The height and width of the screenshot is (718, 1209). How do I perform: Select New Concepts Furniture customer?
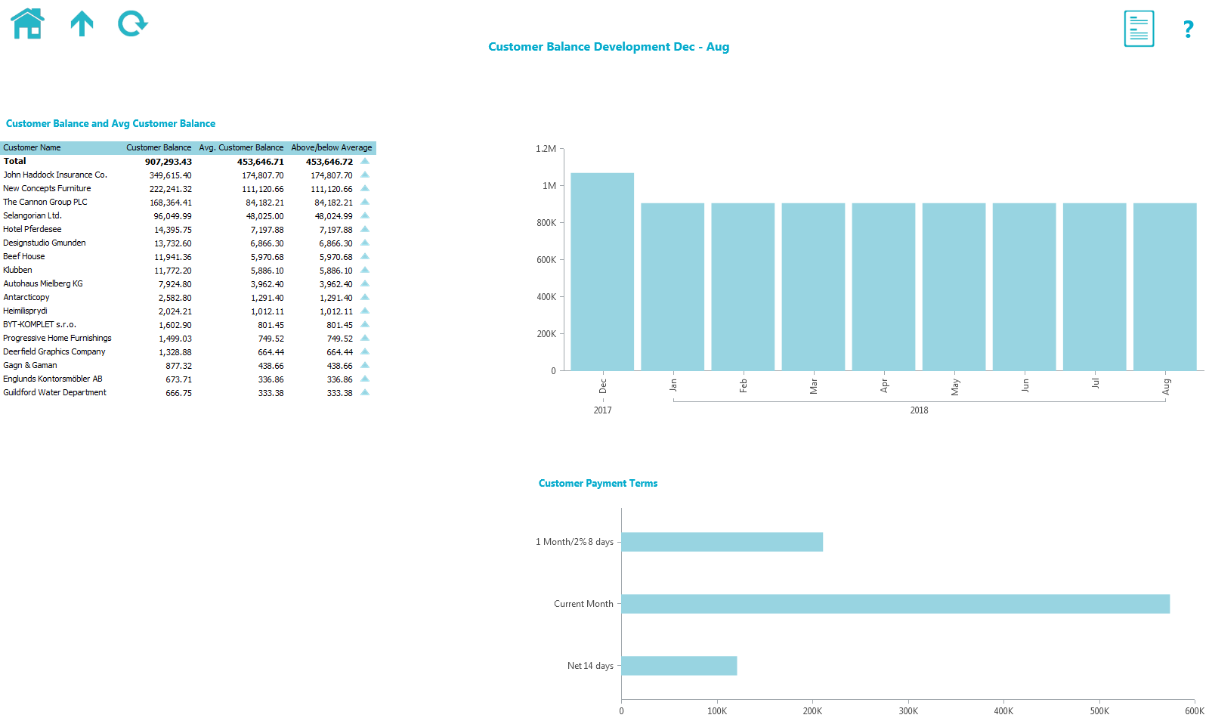[x=46, y=188]
